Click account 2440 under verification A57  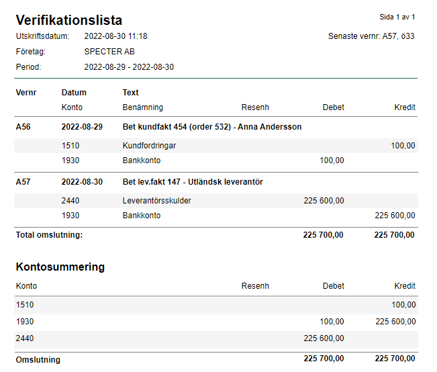point(70,200)
